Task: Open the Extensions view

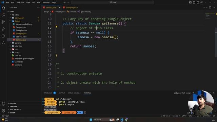Action: pyautogui.click(x=3, y=36)
